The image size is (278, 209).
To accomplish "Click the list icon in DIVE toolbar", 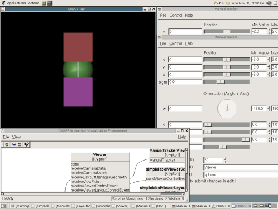I will click(x=19, y=144).
